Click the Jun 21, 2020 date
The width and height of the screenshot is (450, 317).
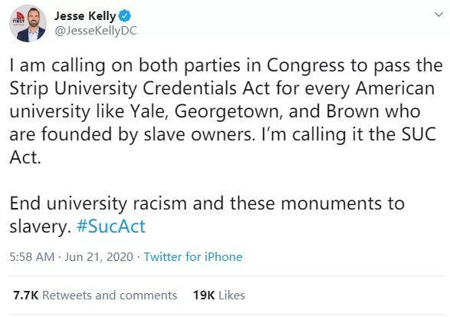coord(99,256)
